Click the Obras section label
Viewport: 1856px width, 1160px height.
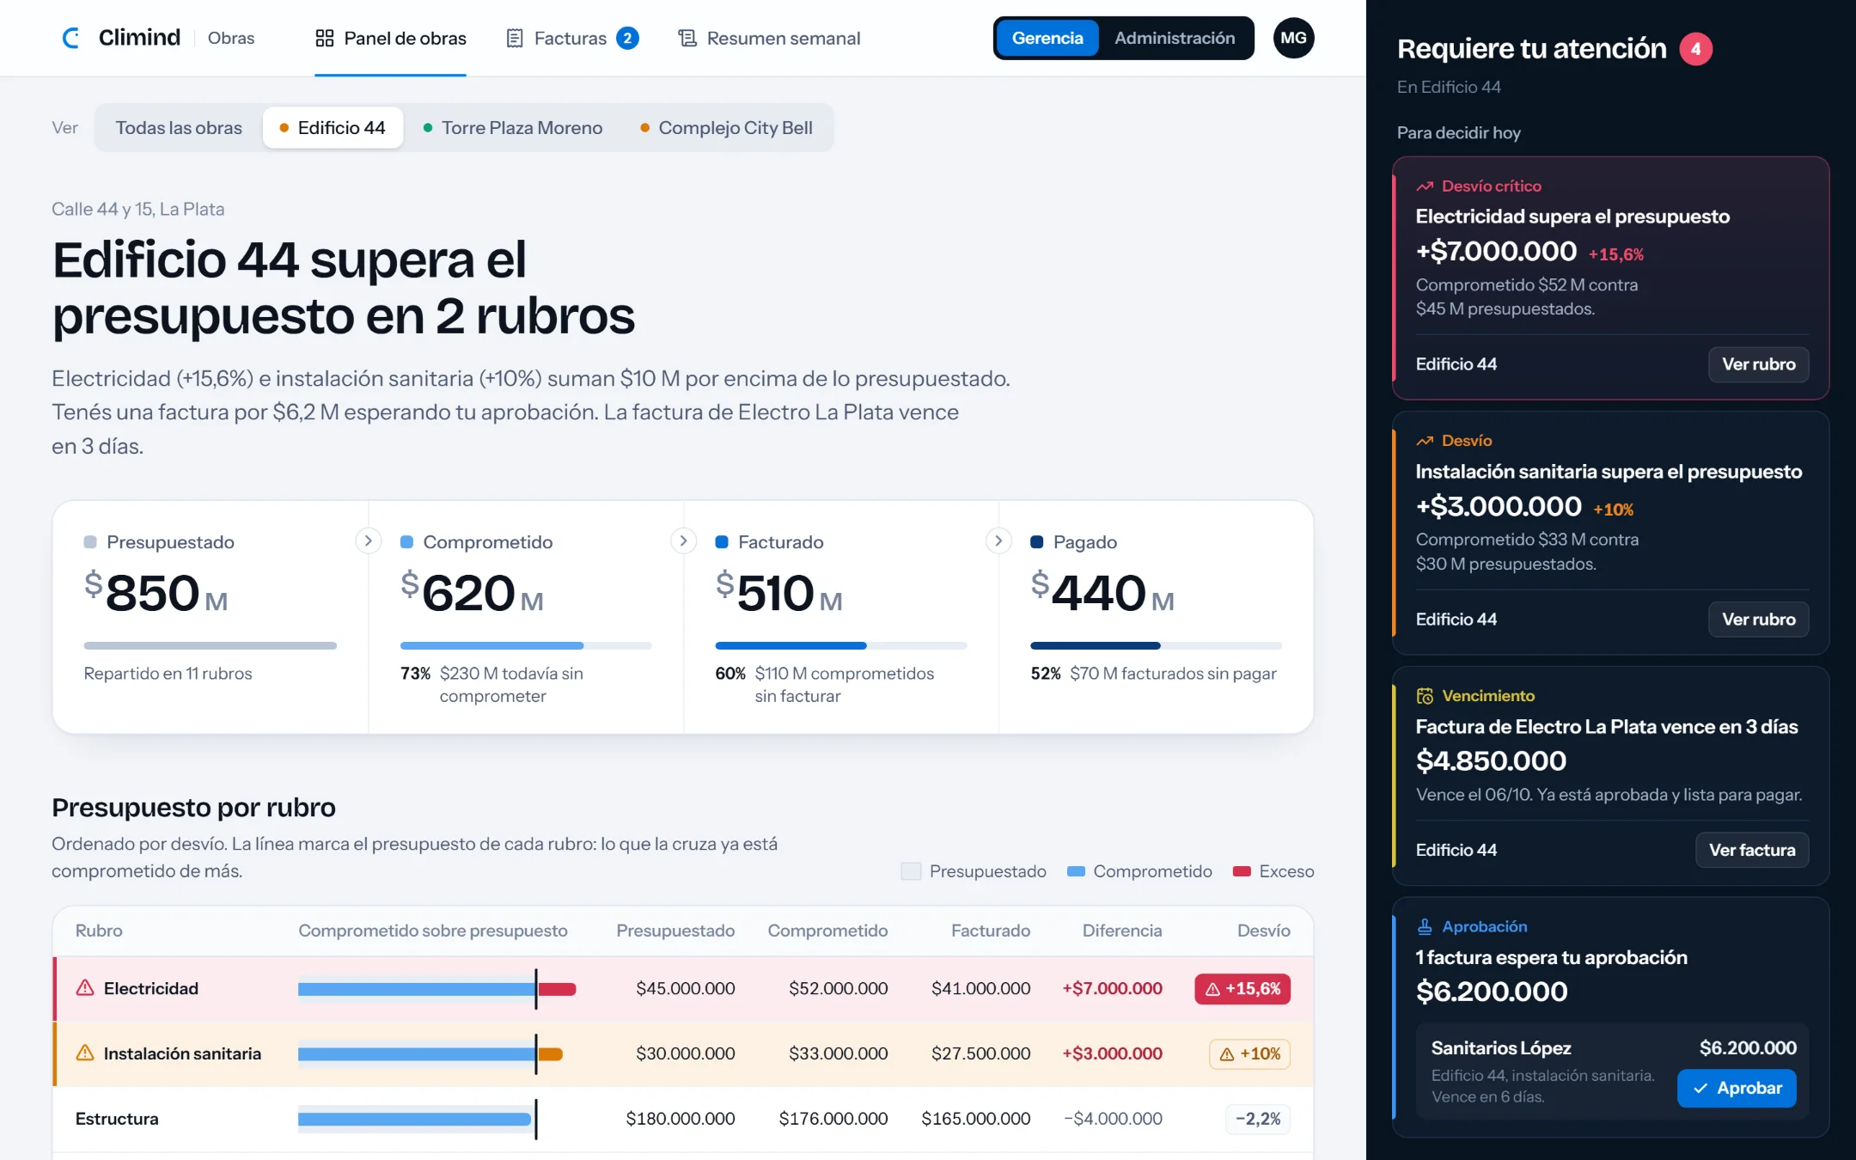pyautogui.click(x=231, y=38)
